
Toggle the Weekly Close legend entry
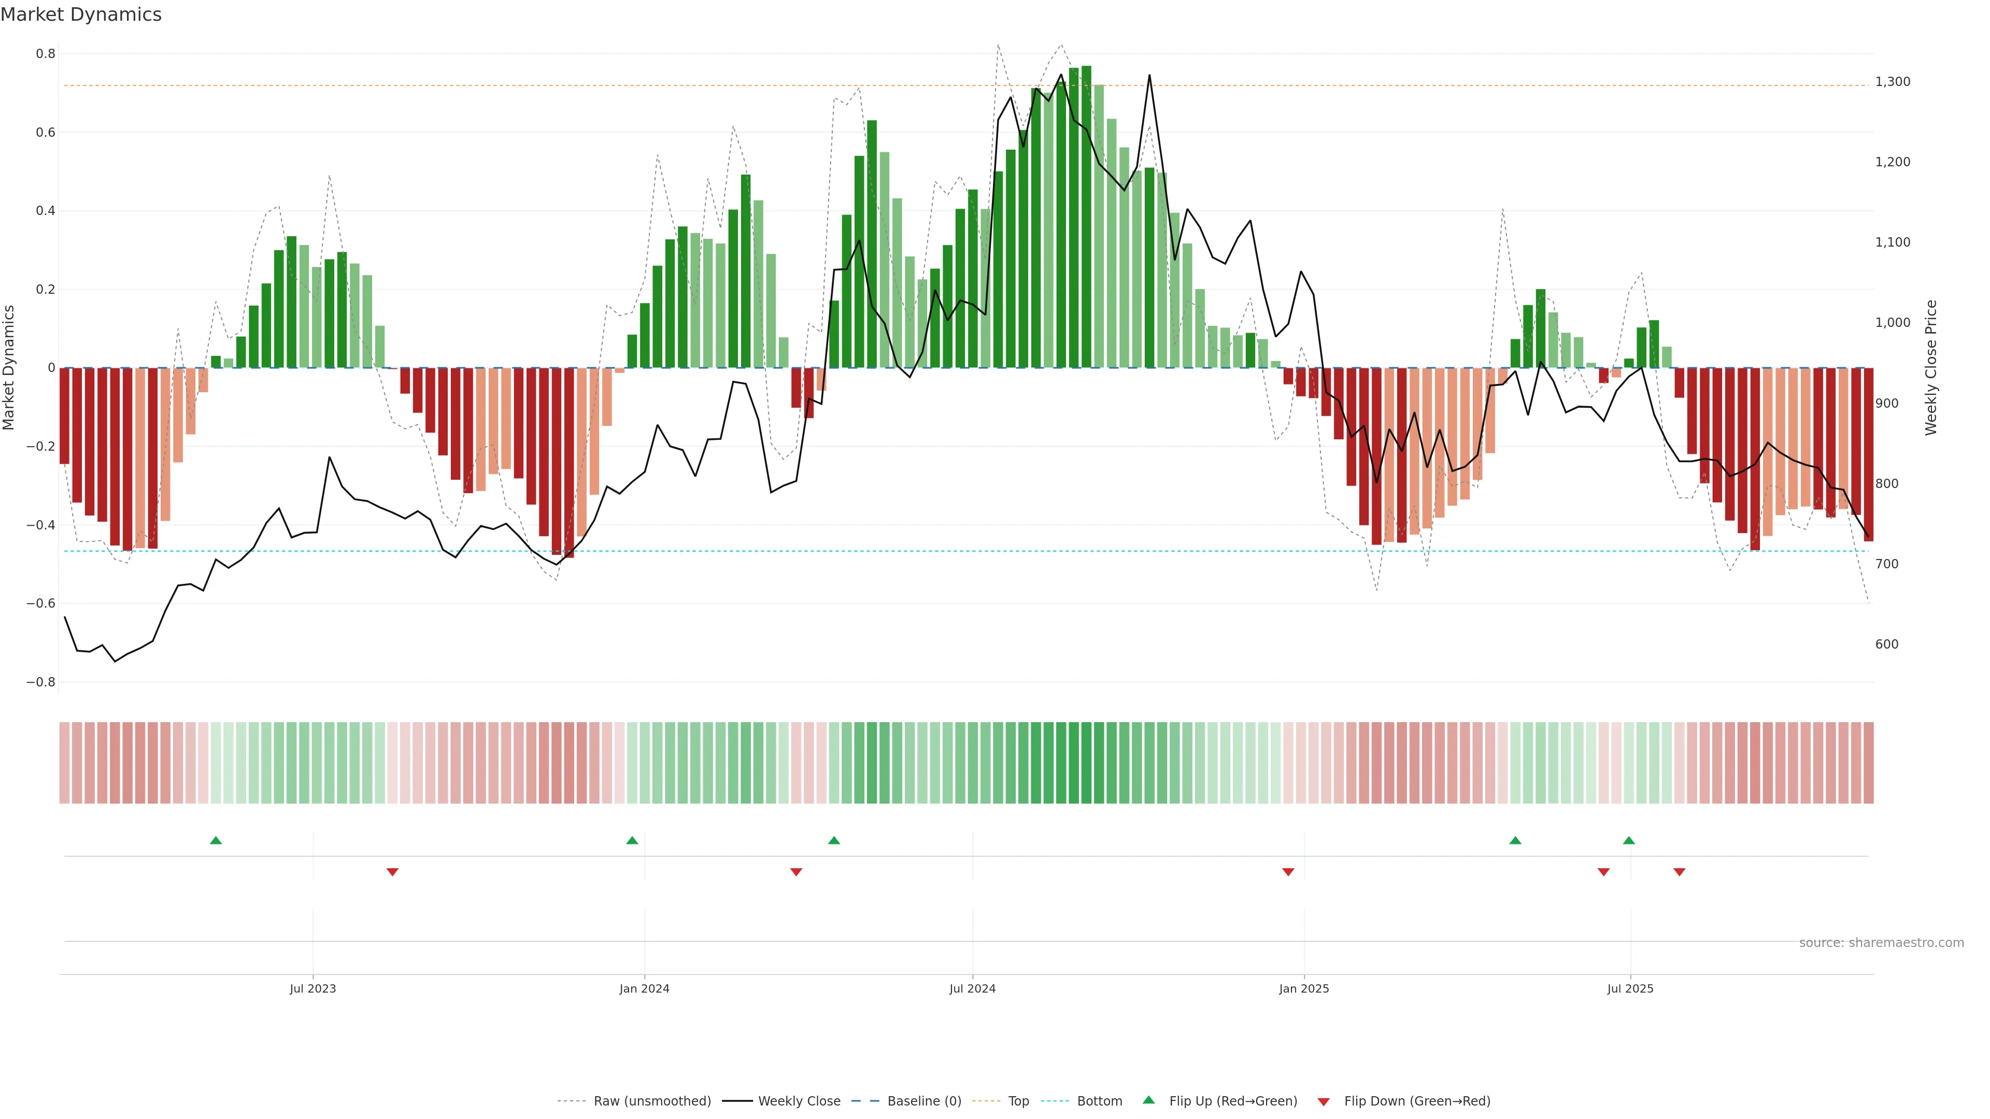click(799, 1101)
